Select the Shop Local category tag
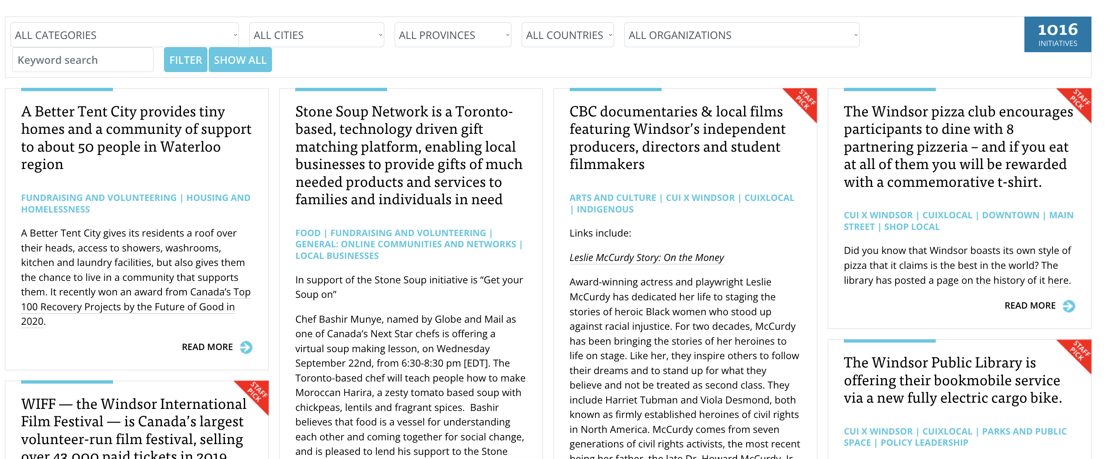Viewport: 1113px width, 459px height. pos(911,227)
